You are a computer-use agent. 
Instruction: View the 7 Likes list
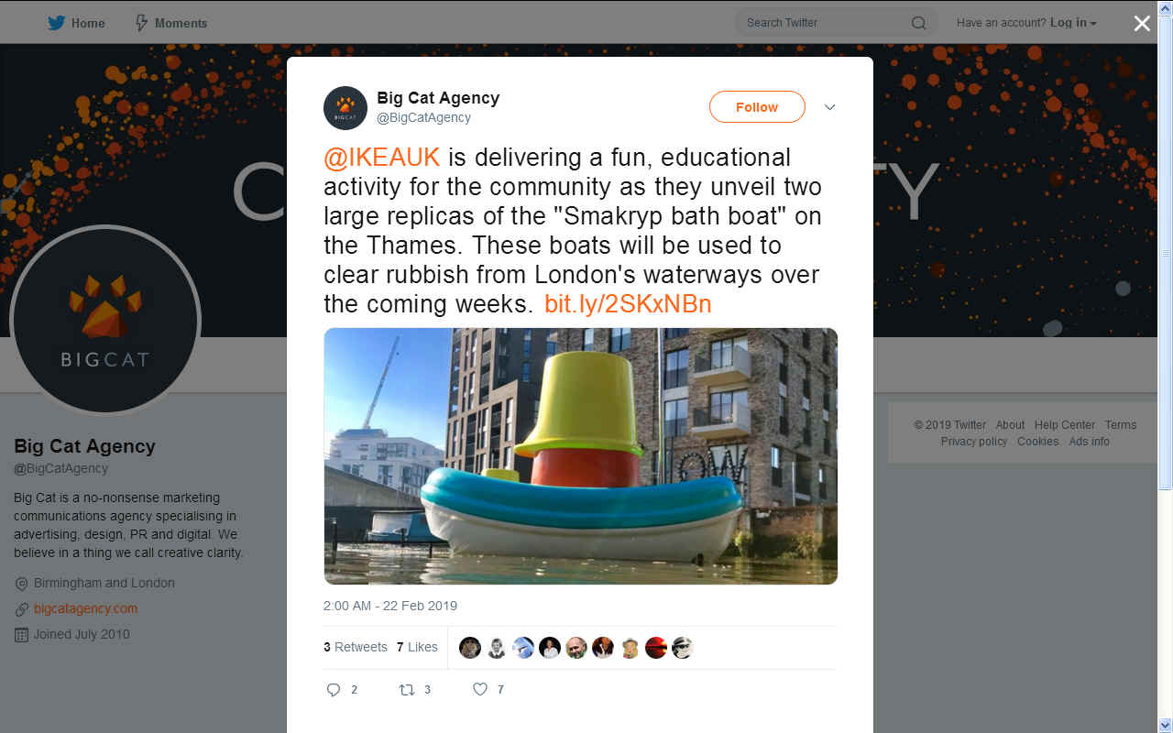coord(417,647)
